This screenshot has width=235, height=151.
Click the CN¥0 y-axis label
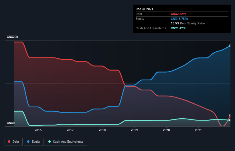[11, 123]
